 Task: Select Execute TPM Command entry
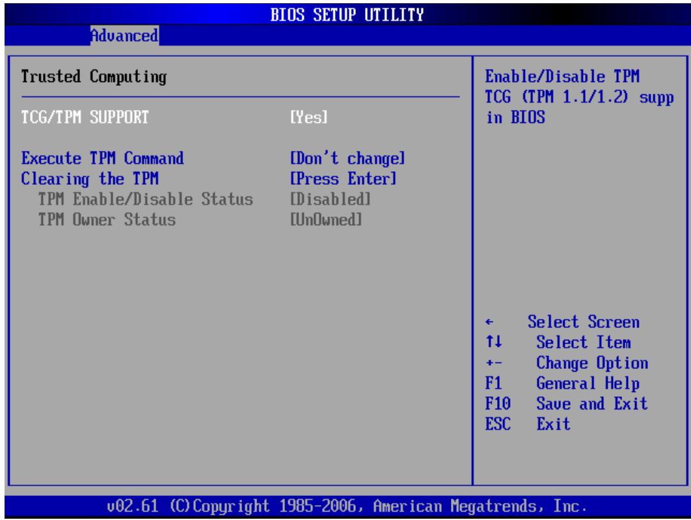pyautogui.click(x=103, y=158)
